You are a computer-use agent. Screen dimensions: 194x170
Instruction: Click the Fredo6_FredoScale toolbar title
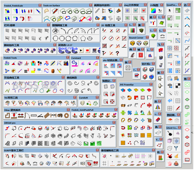point(13,6)
